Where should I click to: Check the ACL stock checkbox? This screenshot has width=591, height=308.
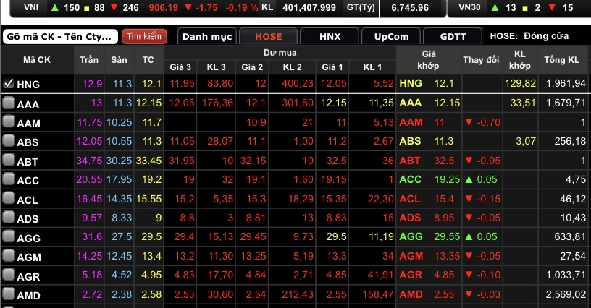tap(8, 198)
